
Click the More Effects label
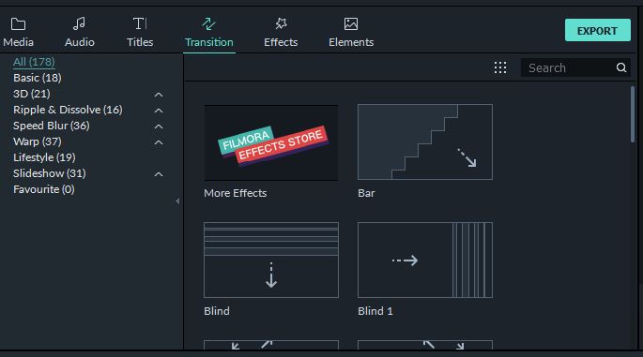point(236,193)
